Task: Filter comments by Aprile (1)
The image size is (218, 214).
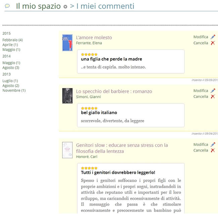Action: tap(10, 45)
